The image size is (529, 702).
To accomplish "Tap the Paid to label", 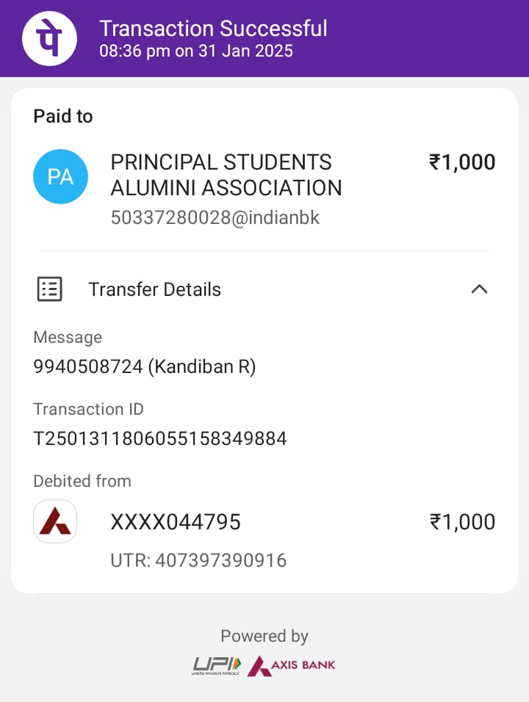I will point(63,116).
